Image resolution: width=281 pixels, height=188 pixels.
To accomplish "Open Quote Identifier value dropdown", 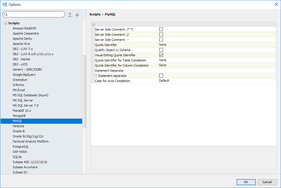I will point(217,45).
